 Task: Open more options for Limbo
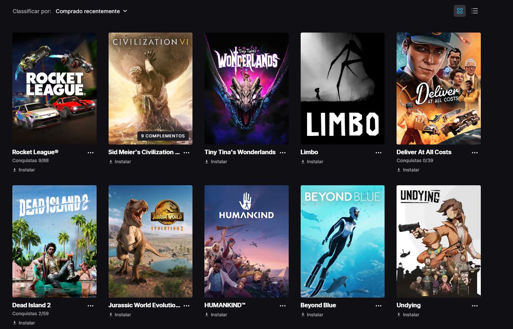point(379,153)
